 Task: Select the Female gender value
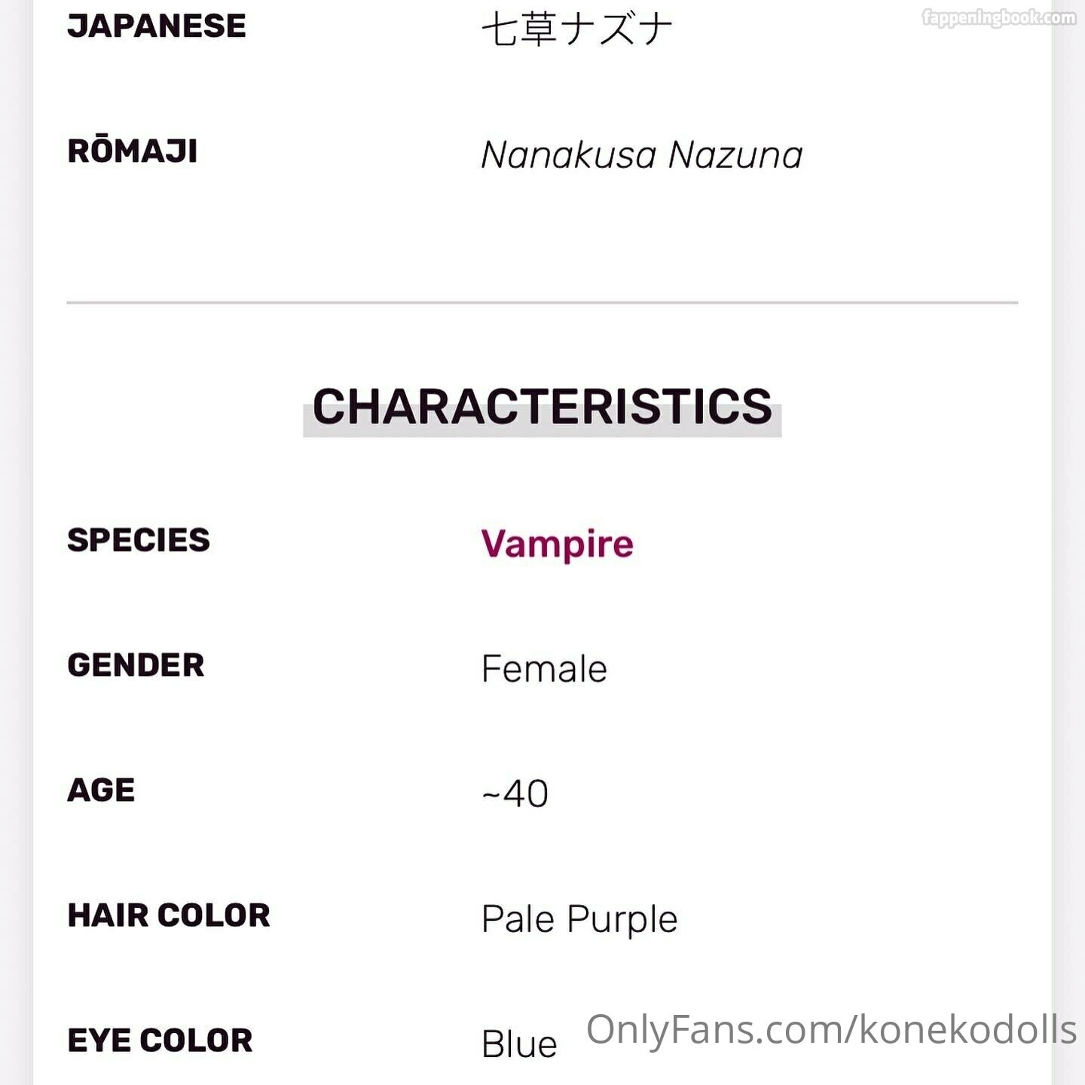(x=544, y=669)
